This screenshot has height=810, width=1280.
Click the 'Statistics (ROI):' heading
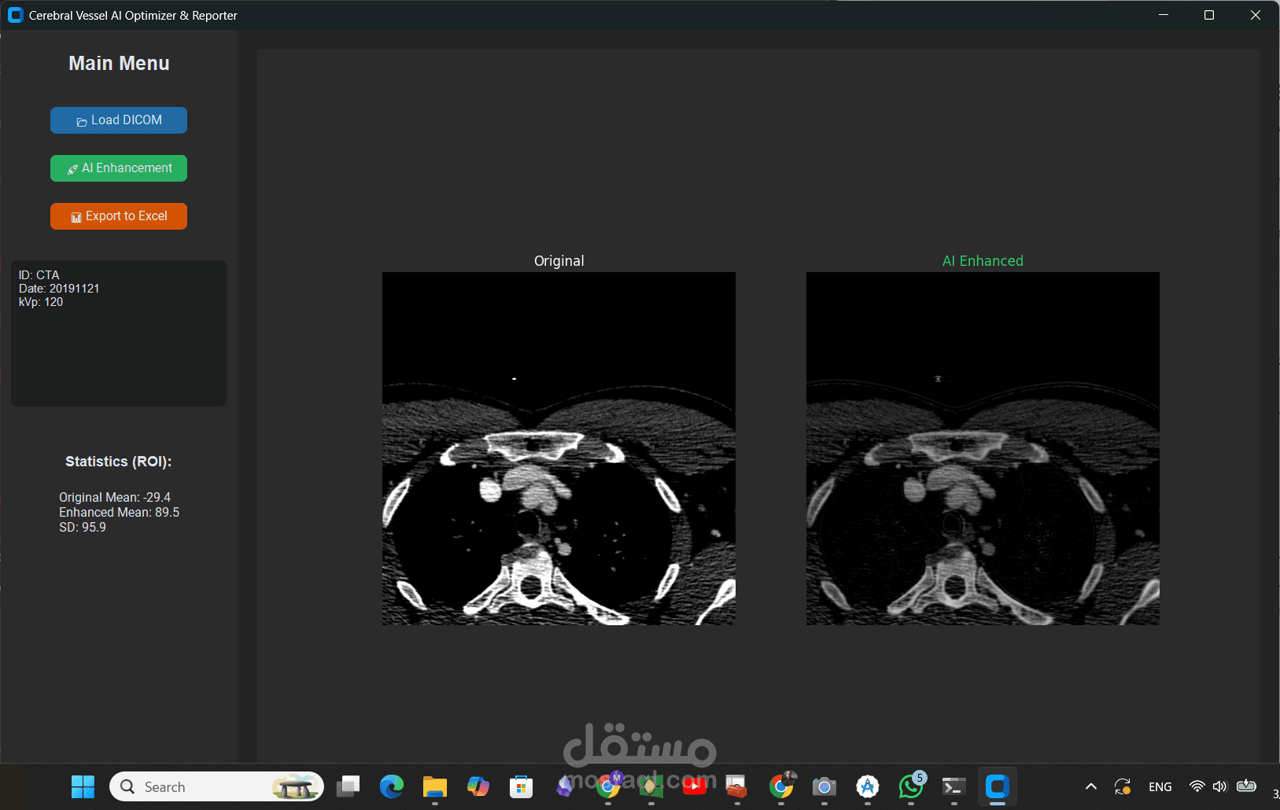click(x=119, y=462)
